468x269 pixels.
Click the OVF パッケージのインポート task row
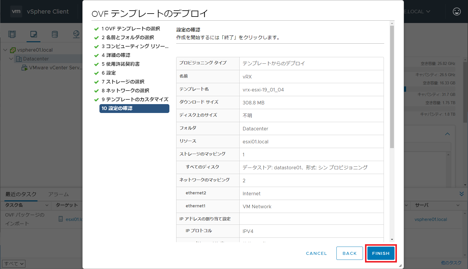coord(25,219)
